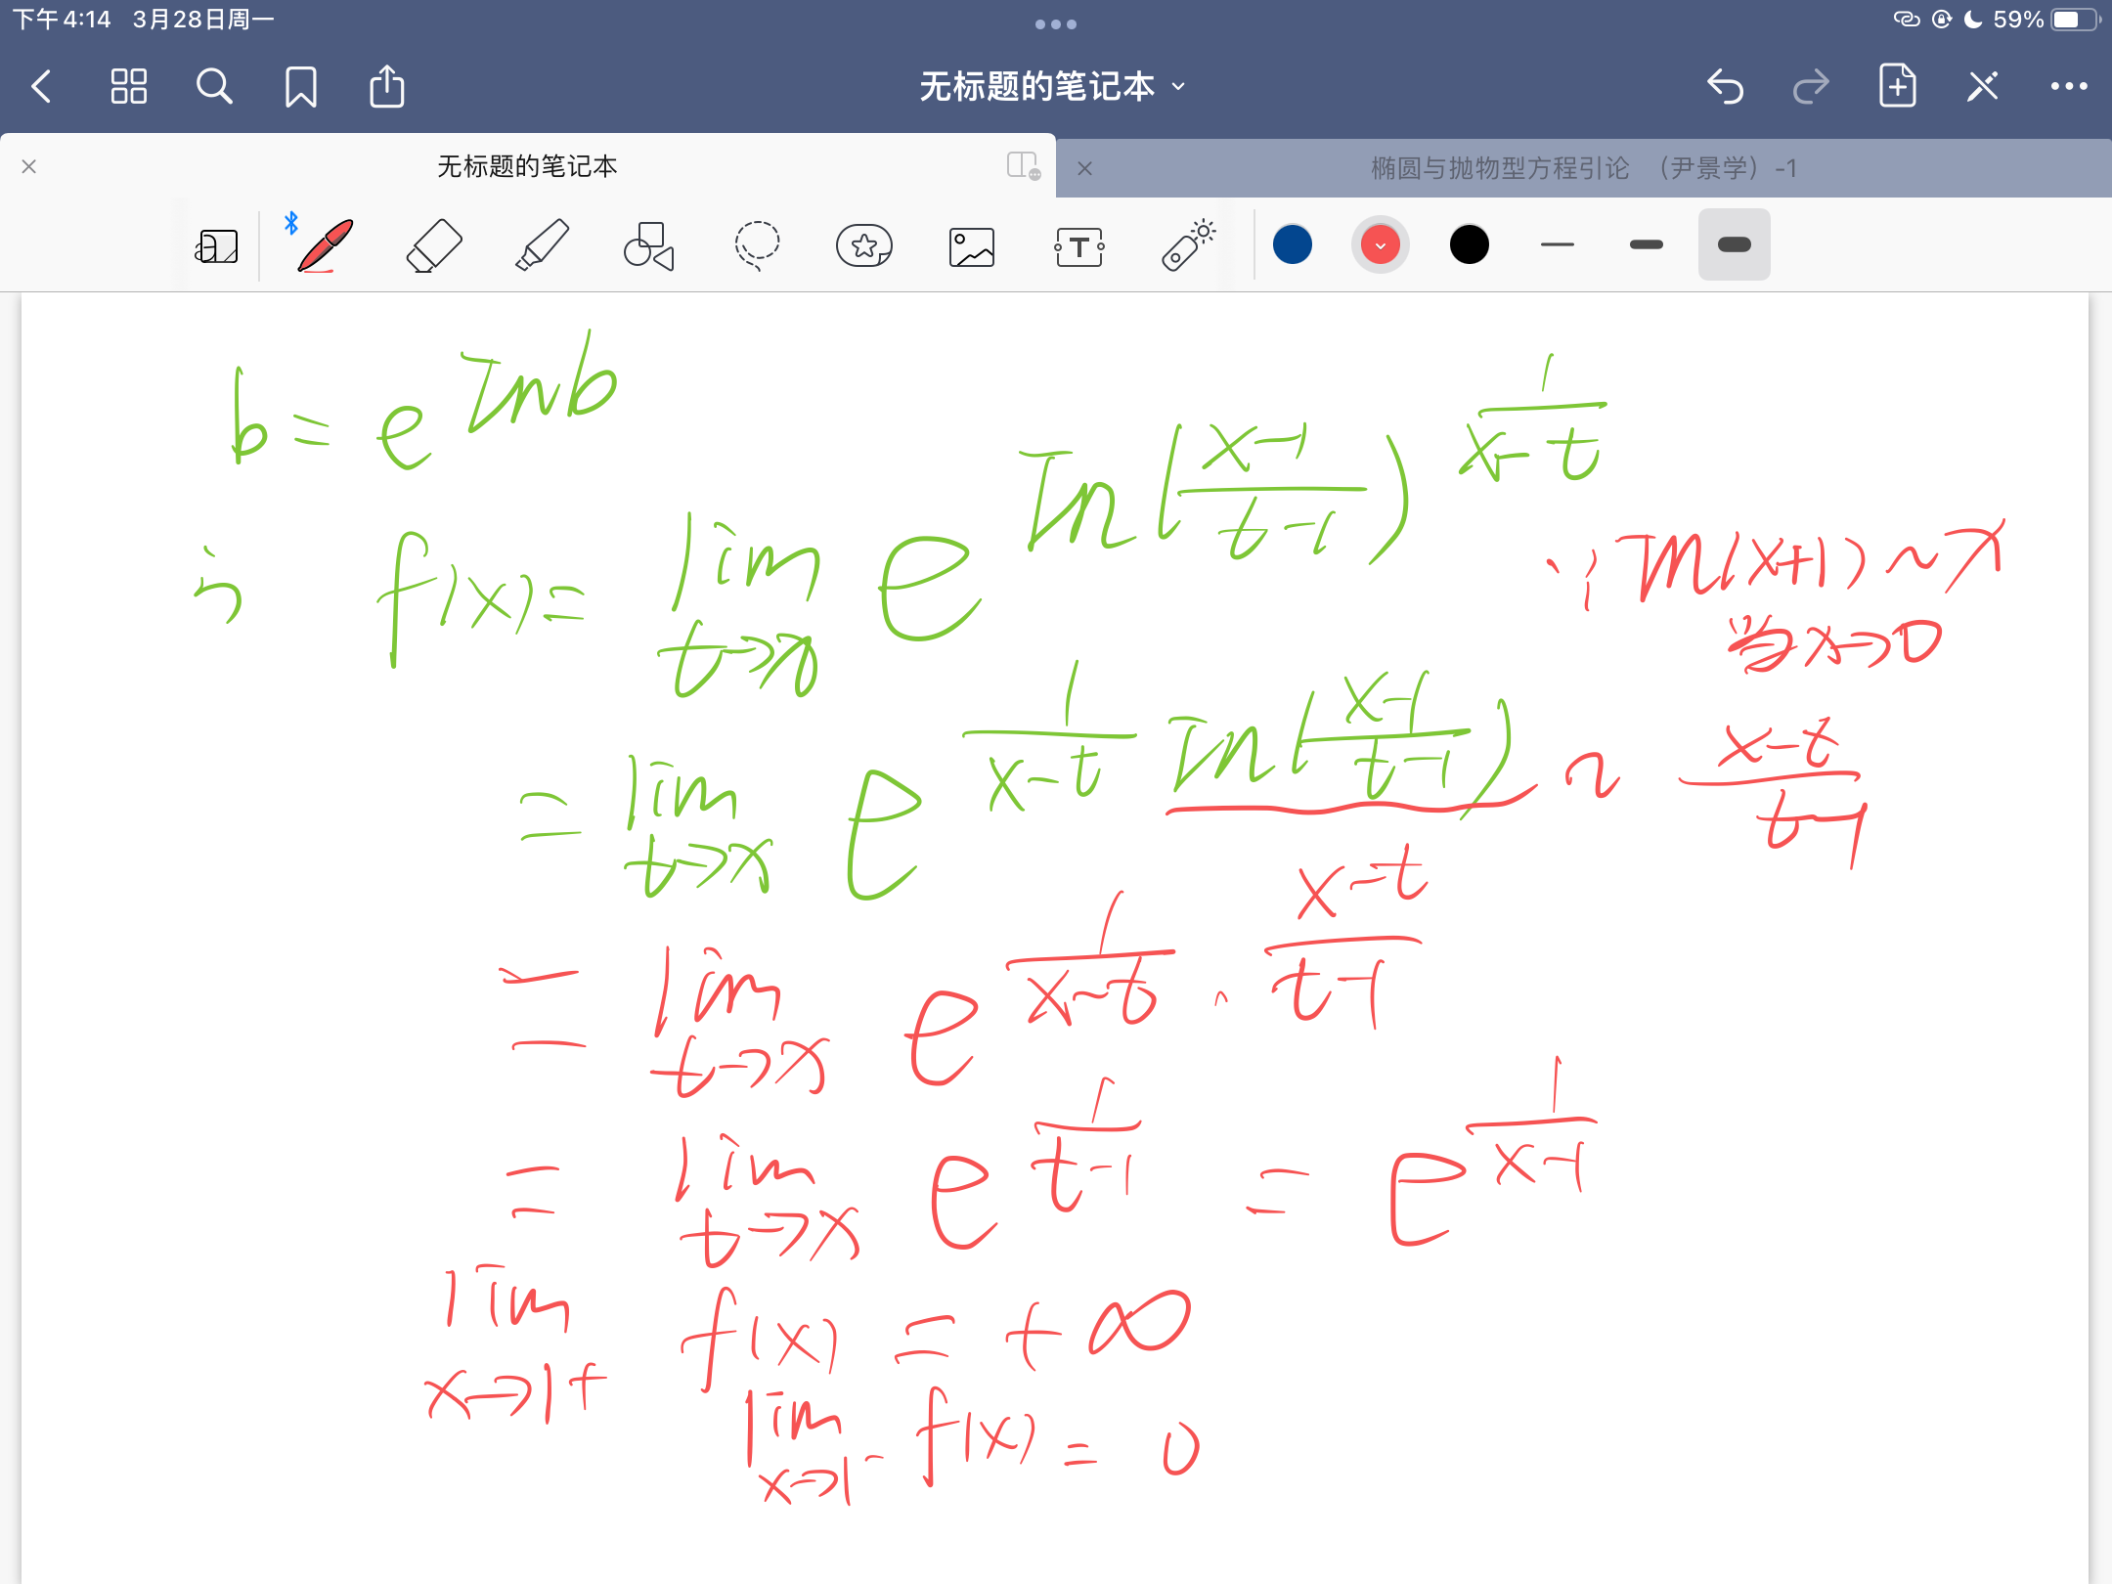Open the Elements sticker tool
The image size is (2112, 1584).
coord(864,245)
